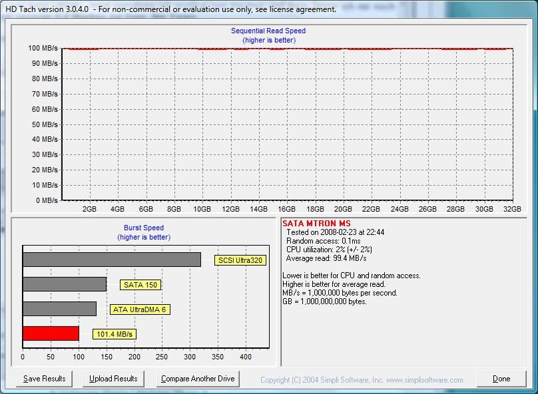The width and height of the screenshot is (538, 394).
Task: Click the Upload Results button
Action: (113, 379)
